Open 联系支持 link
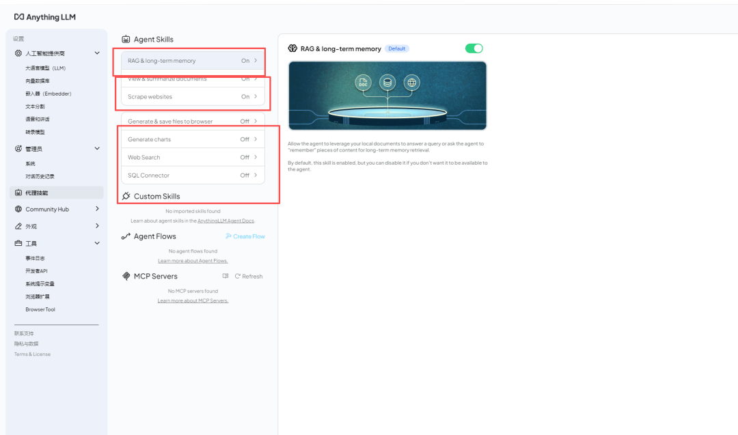 pyautogui.click(x=23, y=333)
